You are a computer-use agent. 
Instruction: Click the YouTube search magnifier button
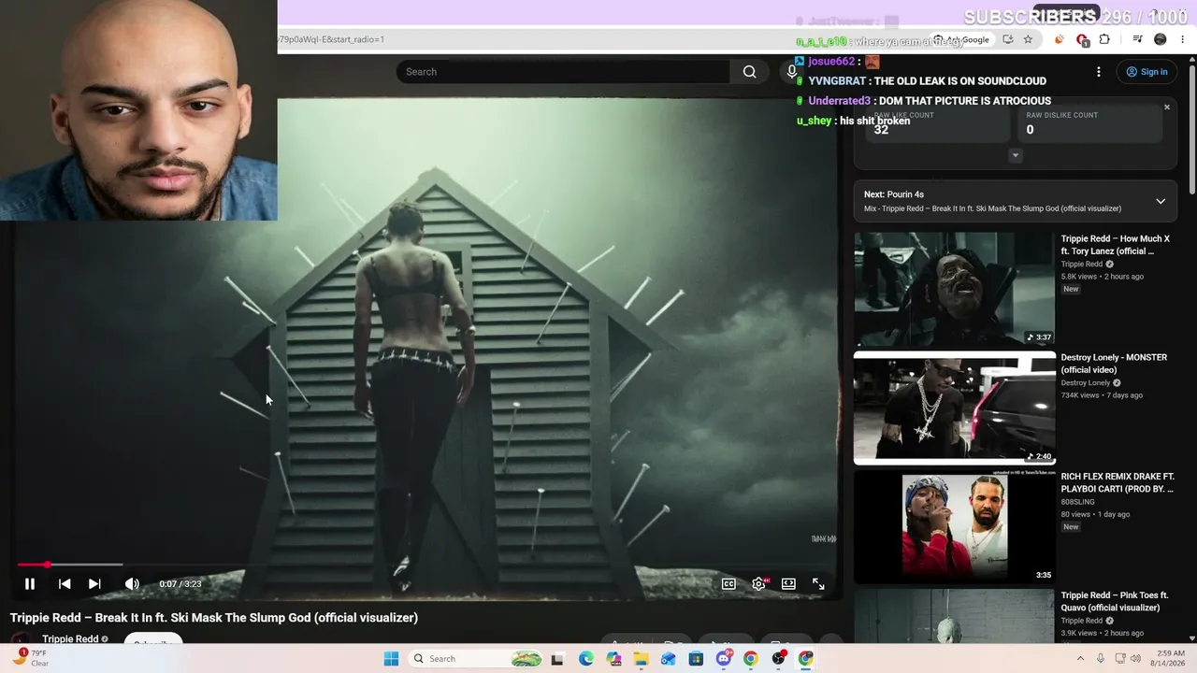(x=749, y=72)
